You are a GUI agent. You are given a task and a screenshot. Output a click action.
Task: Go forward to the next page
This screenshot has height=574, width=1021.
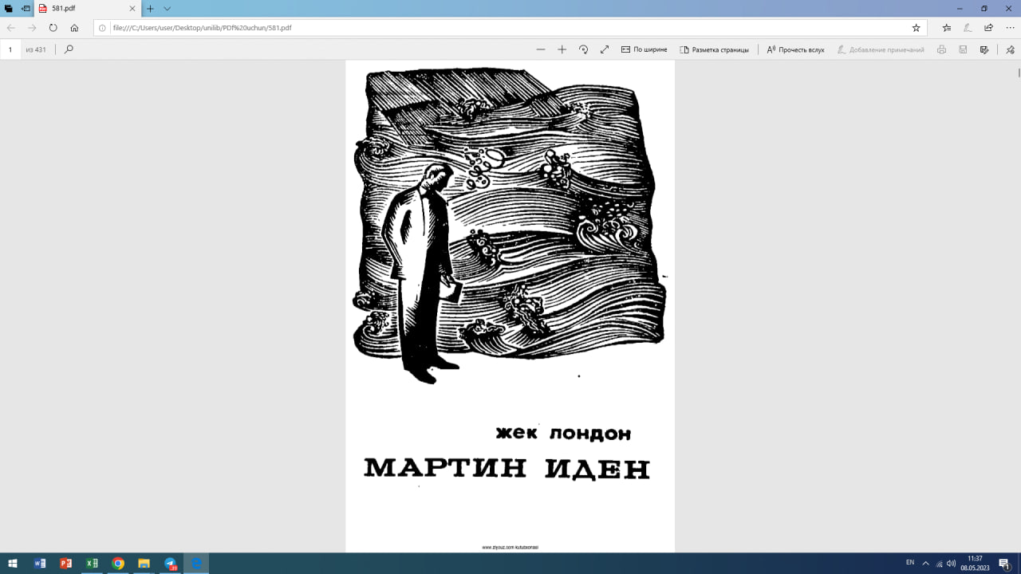32,27
